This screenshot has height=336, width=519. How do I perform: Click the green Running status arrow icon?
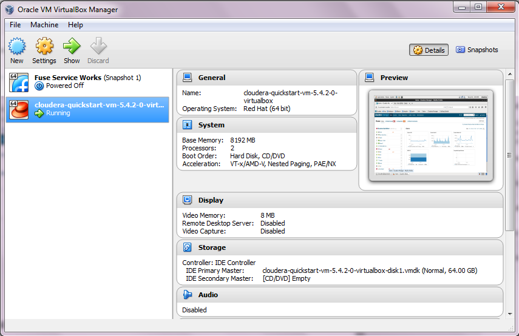(39, 113)
